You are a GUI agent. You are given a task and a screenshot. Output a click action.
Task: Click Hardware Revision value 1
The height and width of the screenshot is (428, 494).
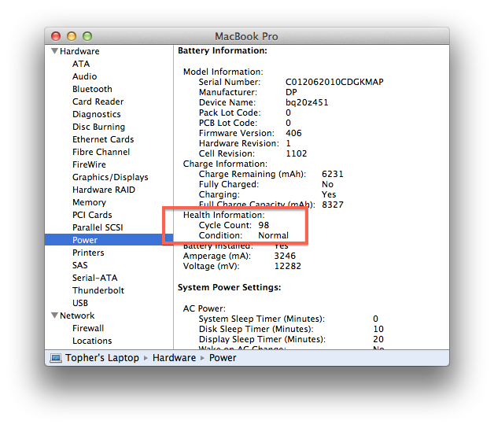coord(288,143)
